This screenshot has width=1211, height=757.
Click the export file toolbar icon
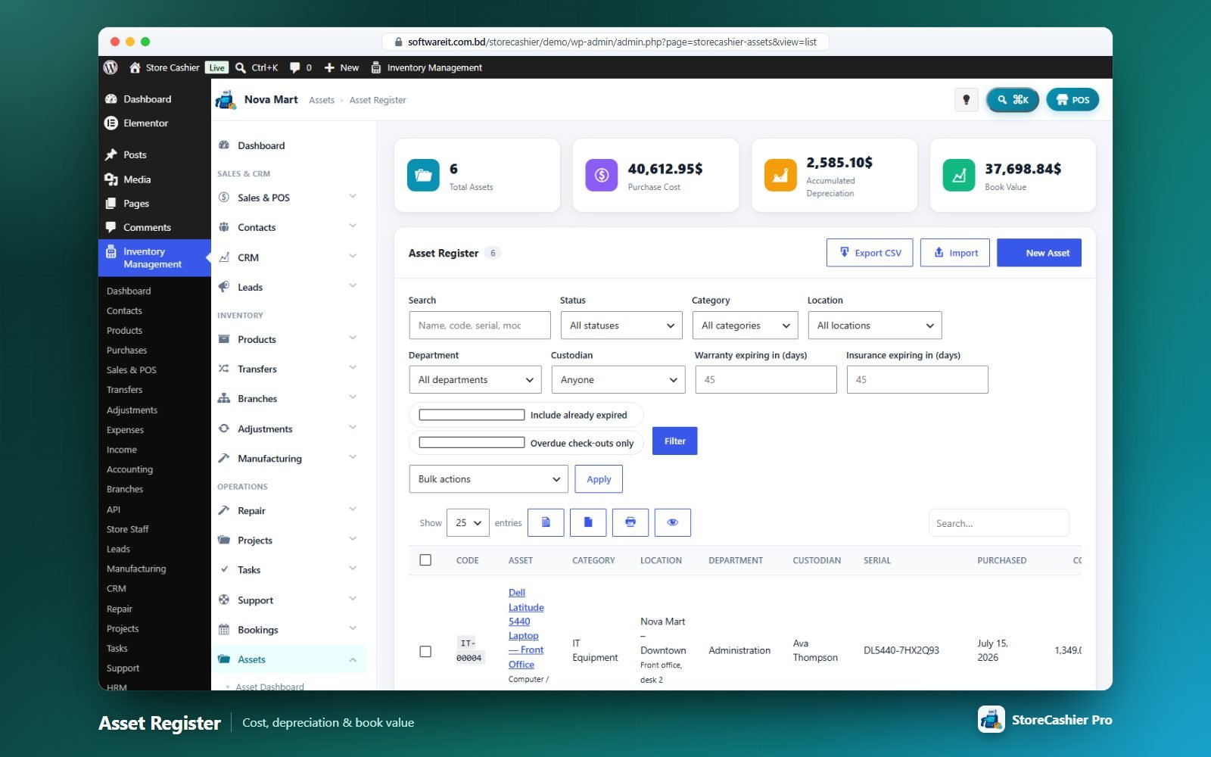pyautogui.click(x=588, y=522)
